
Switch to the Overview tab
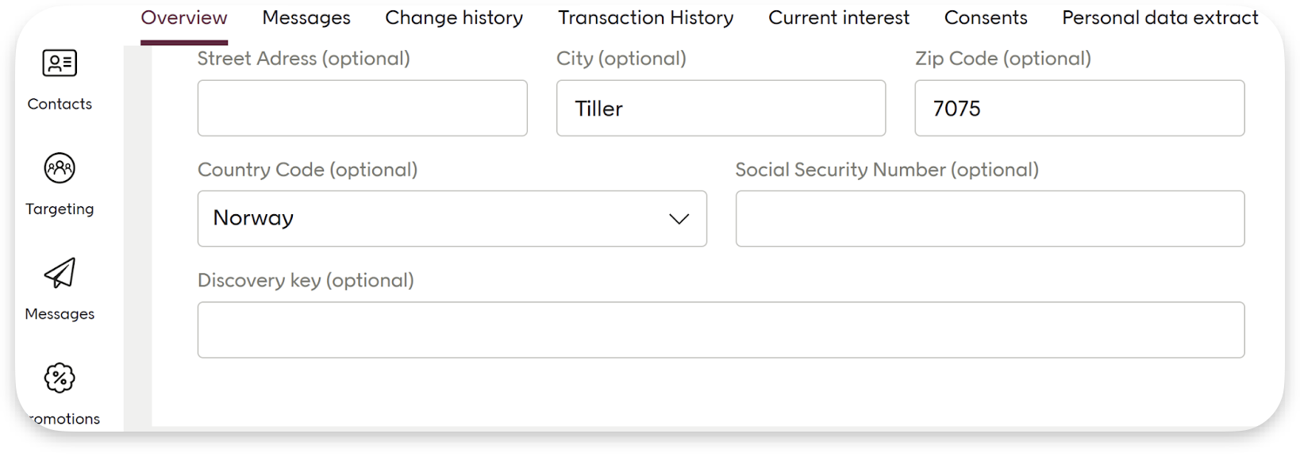[x=184, y=17]
